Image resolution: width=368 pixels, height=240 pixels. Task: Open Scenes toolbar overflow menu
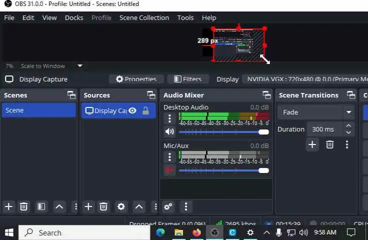tap(76, 206)
